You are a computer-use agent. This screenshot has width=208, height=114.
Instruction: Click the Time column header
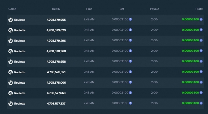(89, 9)
